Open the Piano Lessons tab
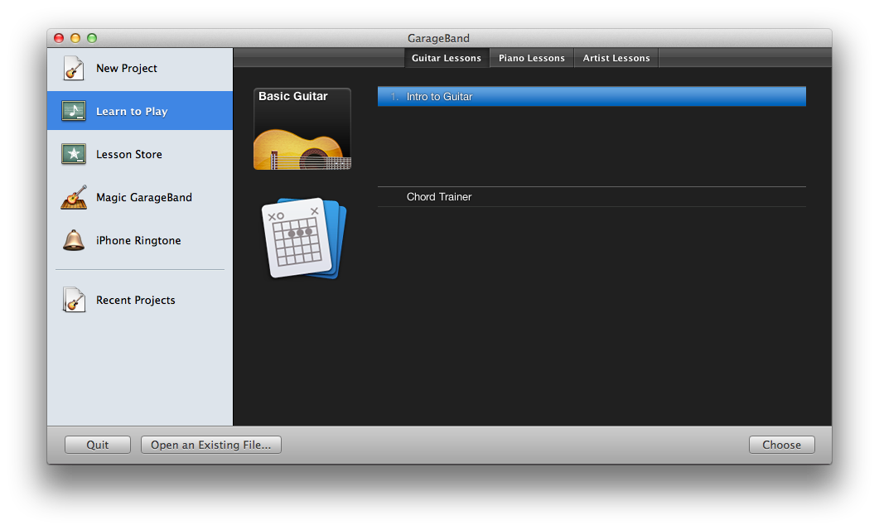 tap(531, 58)
